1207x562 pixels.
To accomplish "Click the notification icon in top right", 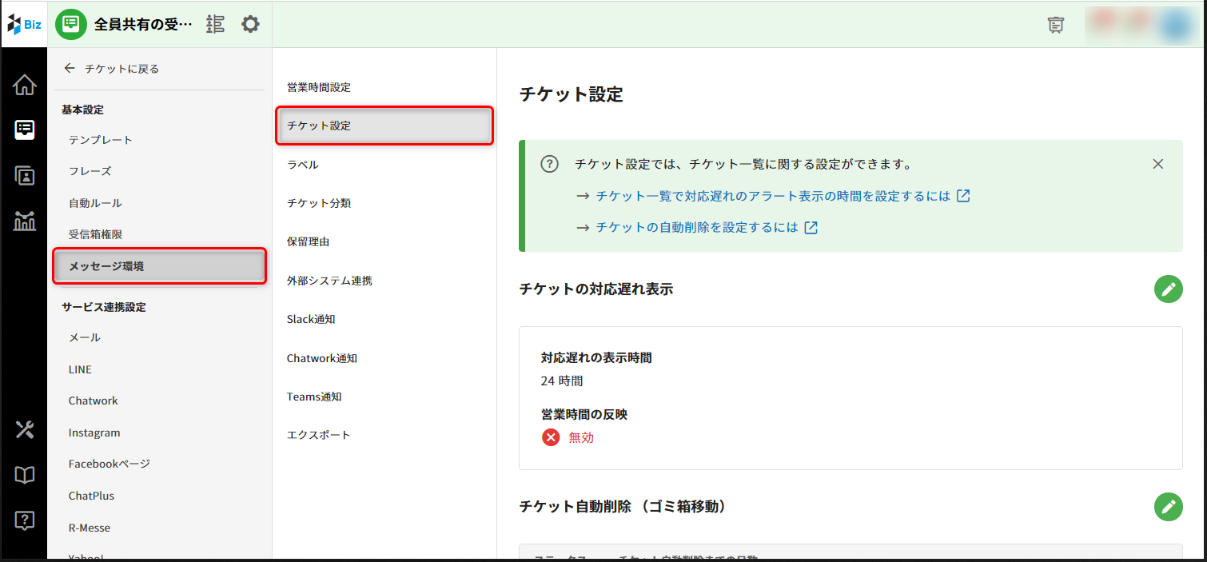I will (x=1056, y=25).
